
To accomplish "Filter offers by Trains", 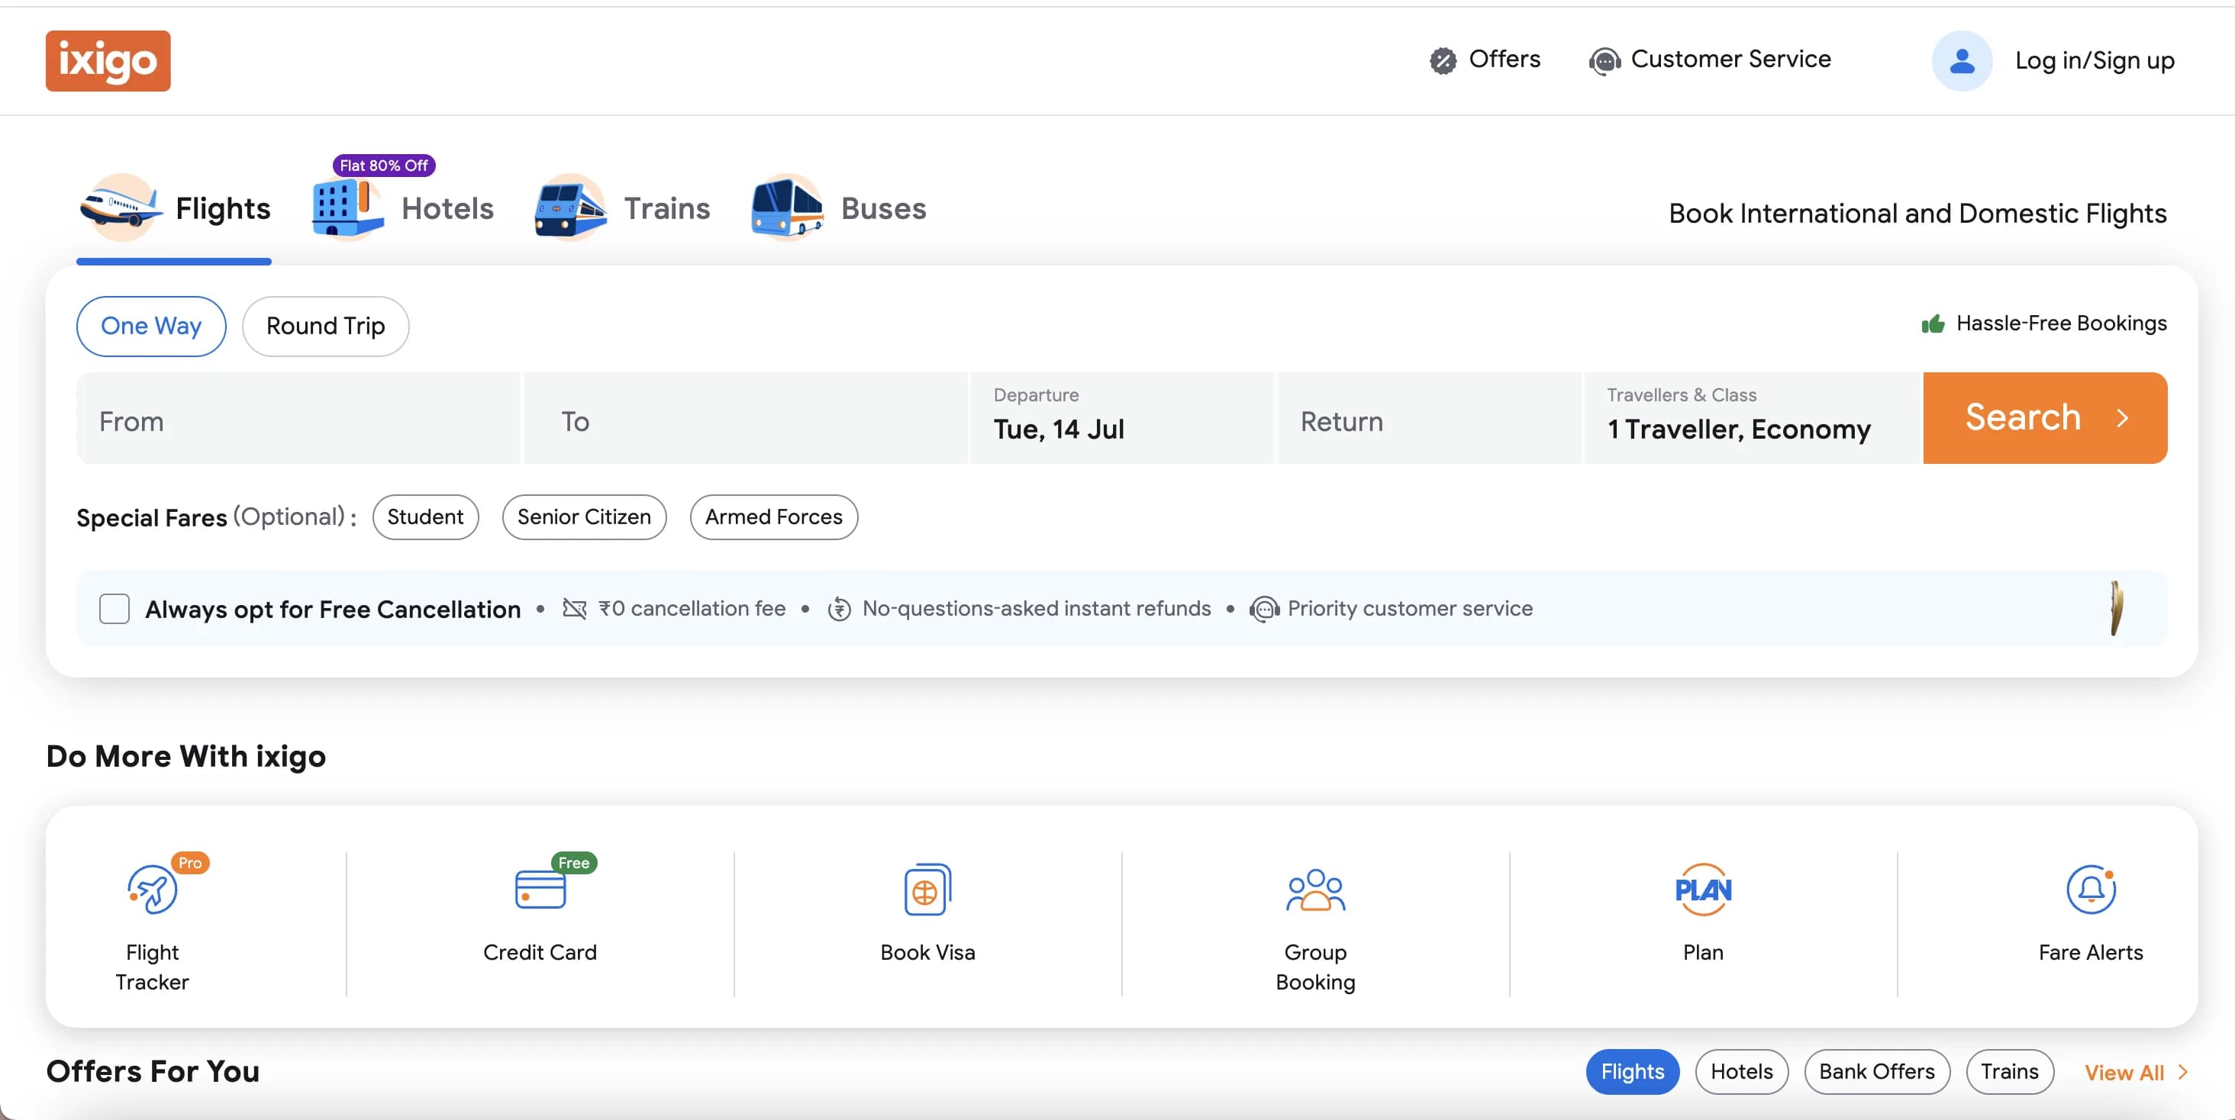I will 2009,1073.
